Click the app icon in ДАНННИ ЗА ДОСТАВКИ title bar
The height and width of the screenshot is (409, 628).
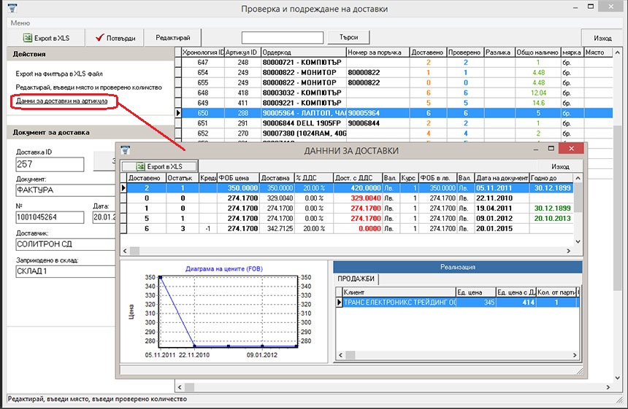[126, 150]
